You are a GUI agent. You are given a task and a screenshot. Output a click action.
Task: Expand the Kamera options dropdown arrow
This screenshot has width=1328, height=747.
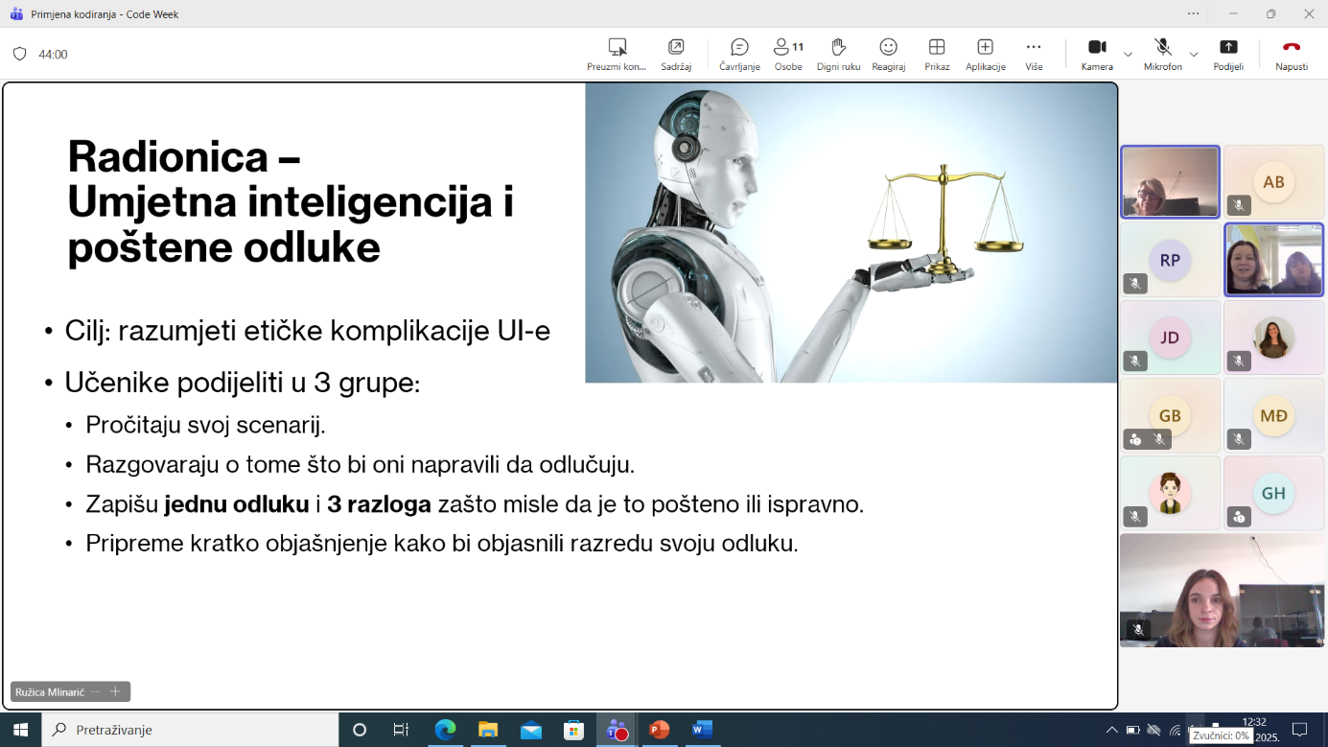click(x=1128, y=55)
